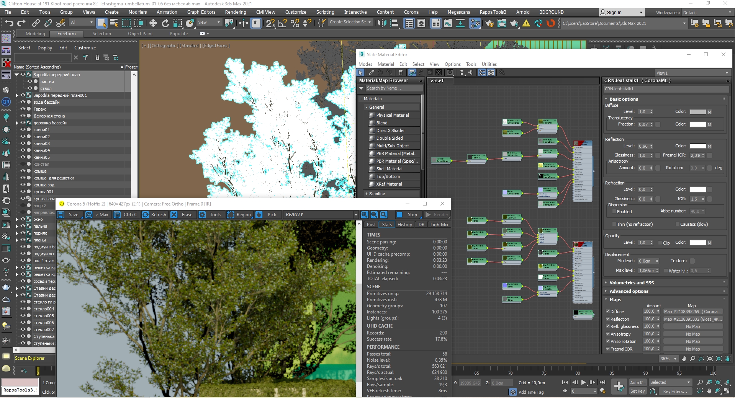Click the Save icon in Corona VFB
The height and width of the screenshot is (398, 735).
(61, 215)
